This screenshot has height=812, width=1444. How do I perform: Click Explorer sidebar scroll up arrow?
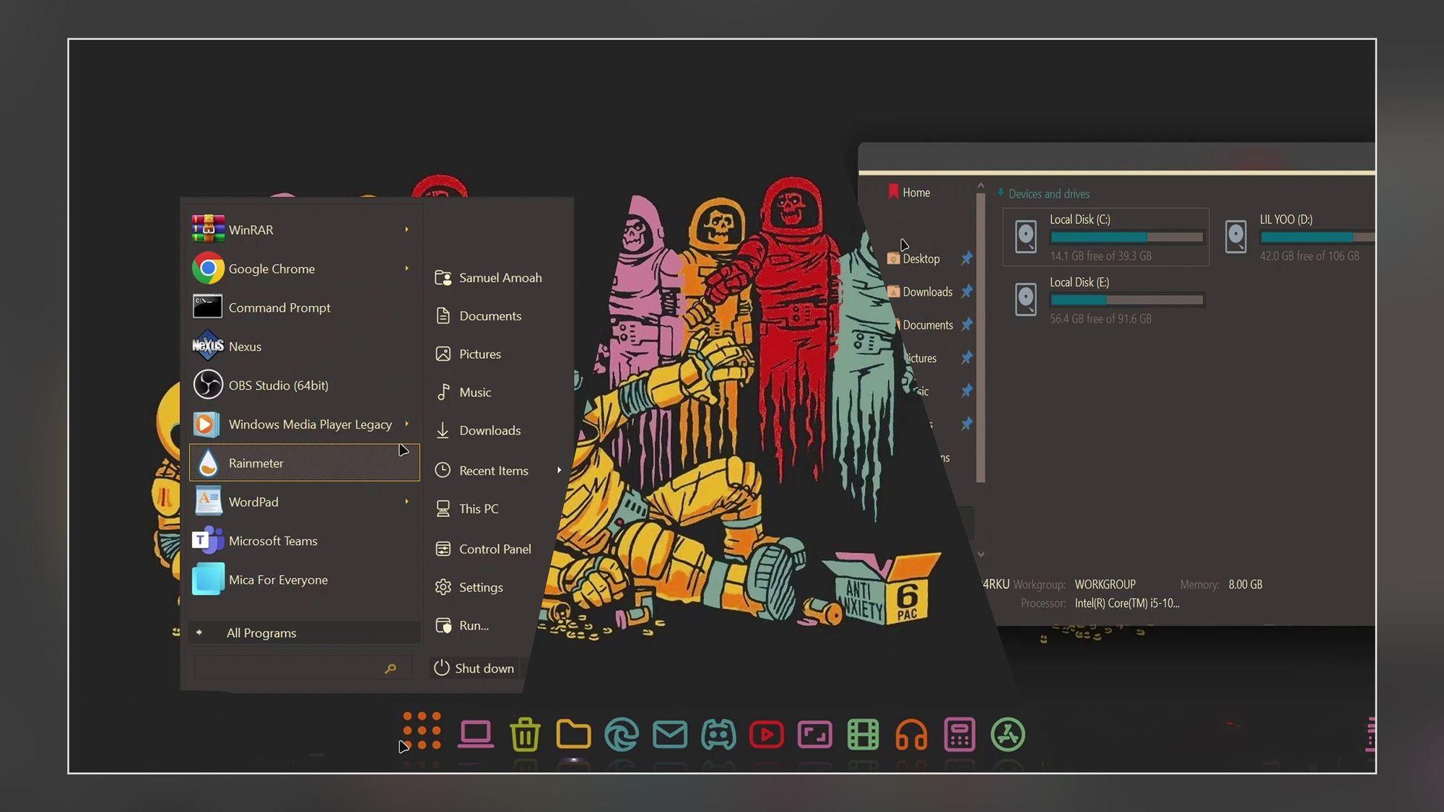pos(980,186)
